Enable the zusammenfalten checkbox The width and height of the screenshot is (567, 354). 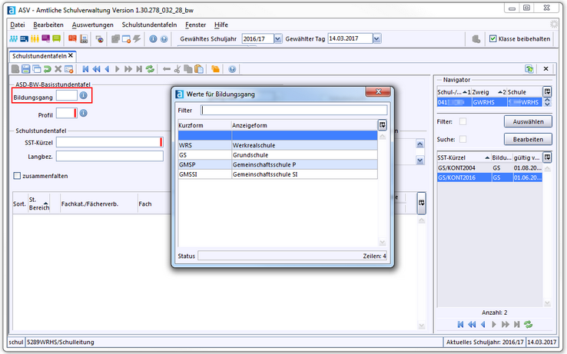point(18,176)
